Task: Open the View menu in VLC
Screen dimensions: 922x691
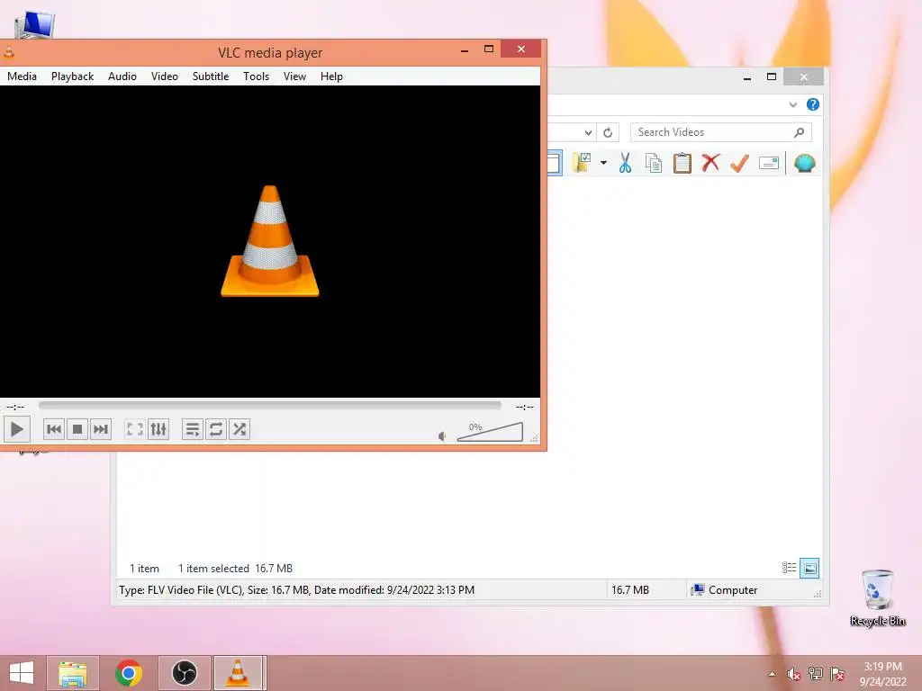Action: pos(294,76)
